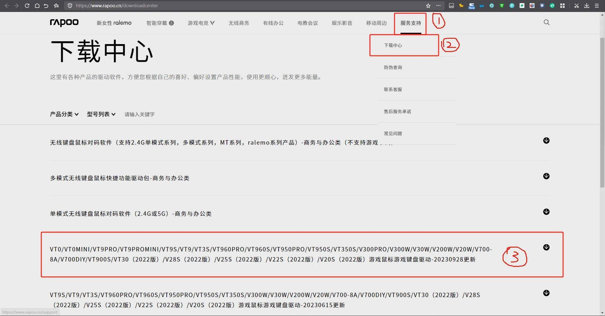Click the green T extension icon
The height and width of the screenshot is (316, 605).
[x=502, y=6]
